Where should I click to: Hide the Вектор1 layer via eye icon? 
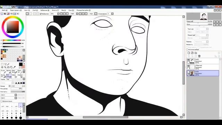pos(188,66)
